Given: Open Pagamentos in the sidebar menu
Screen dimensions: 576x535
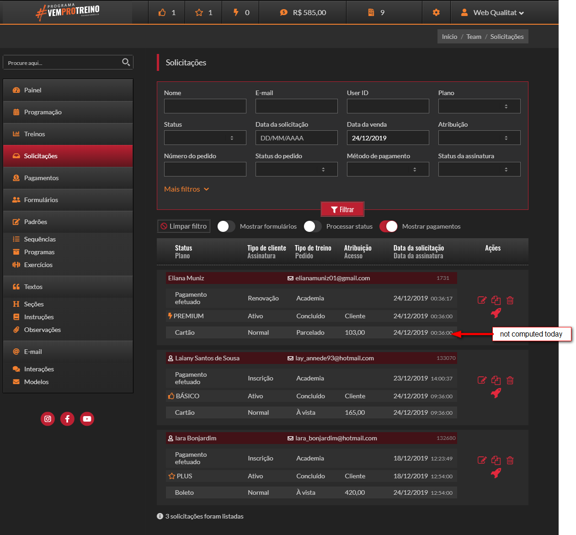Looking at the screenshot, I should coord(41,178).
